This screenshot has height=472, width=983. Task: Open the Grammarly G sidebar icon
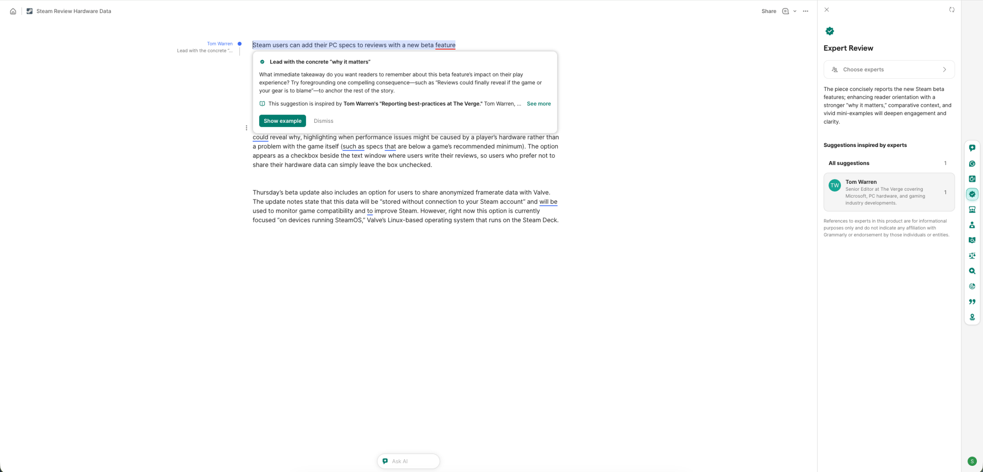click(972, 163)
